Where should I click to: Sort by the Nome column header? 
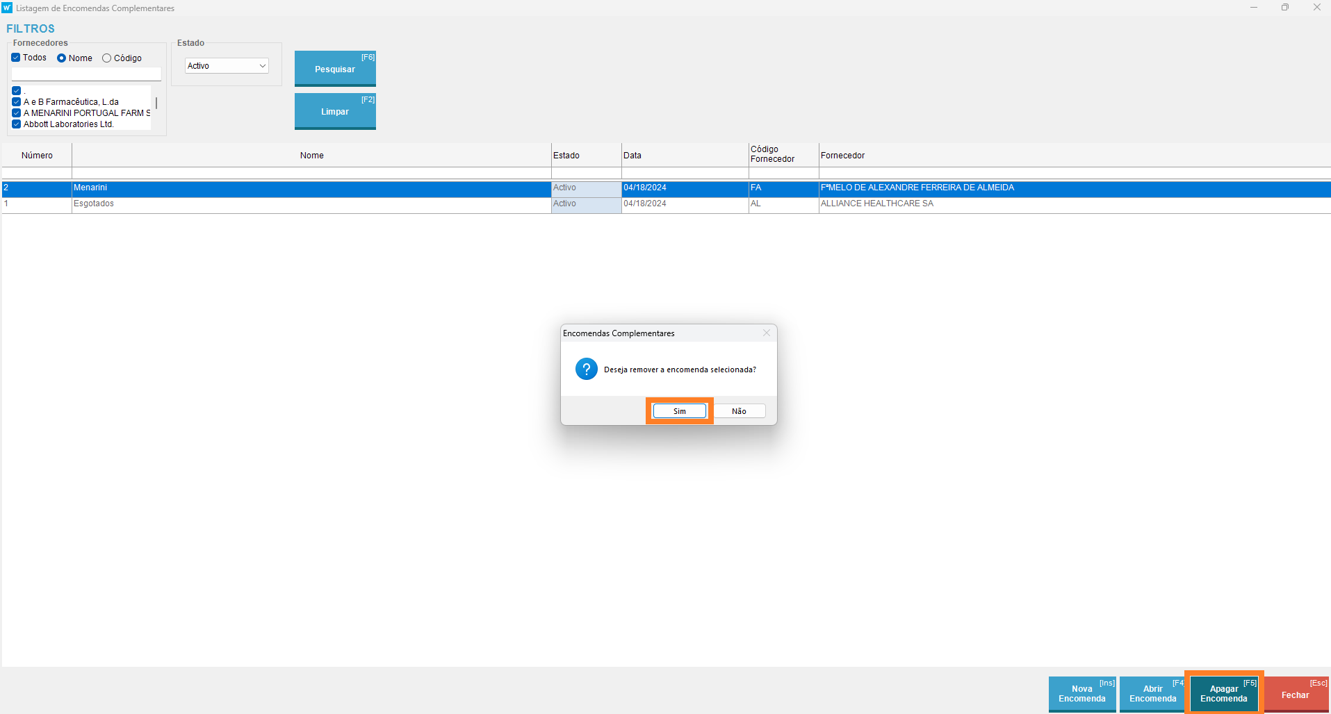311,156
